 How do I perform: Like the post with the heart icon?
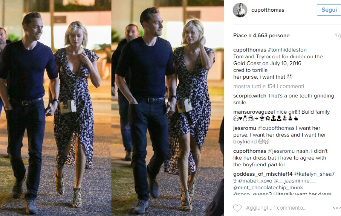coord(237,208)
